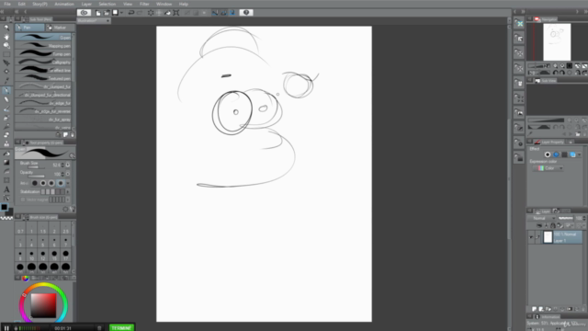
Task: Click the New raster layer icon
Action: pyautogui.click(x=534, y=309)
